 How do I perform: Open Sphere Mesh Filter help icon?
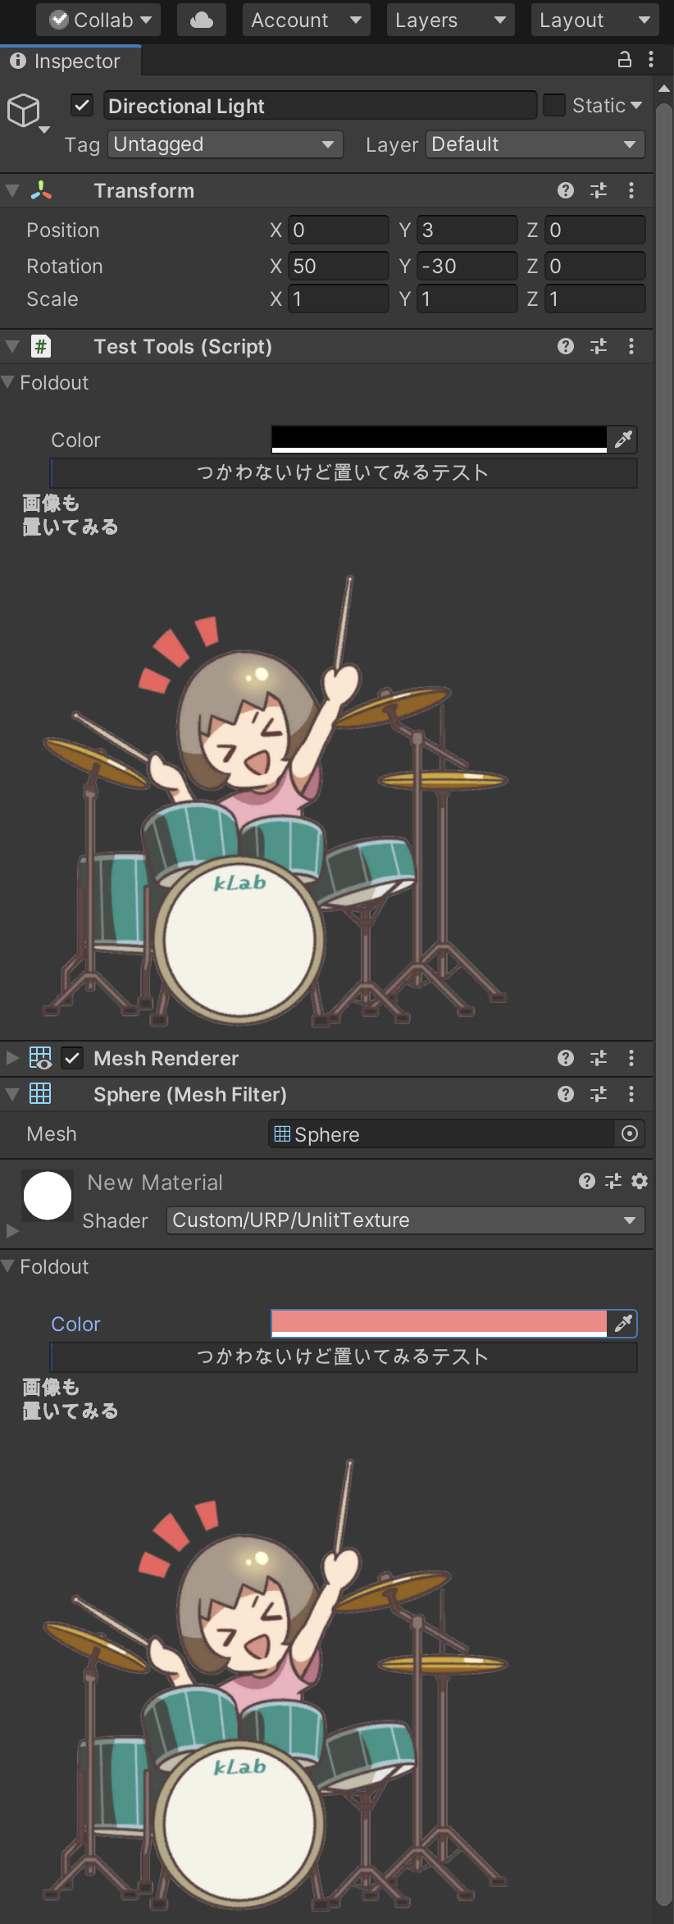pos(566,1094)
